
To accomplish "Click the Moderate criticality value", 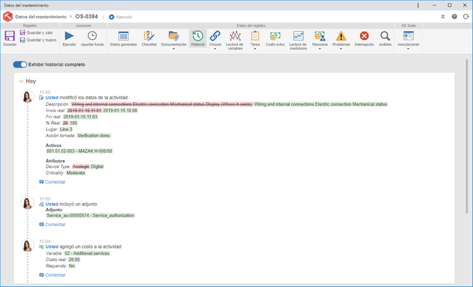I will (x=76, y=173).
